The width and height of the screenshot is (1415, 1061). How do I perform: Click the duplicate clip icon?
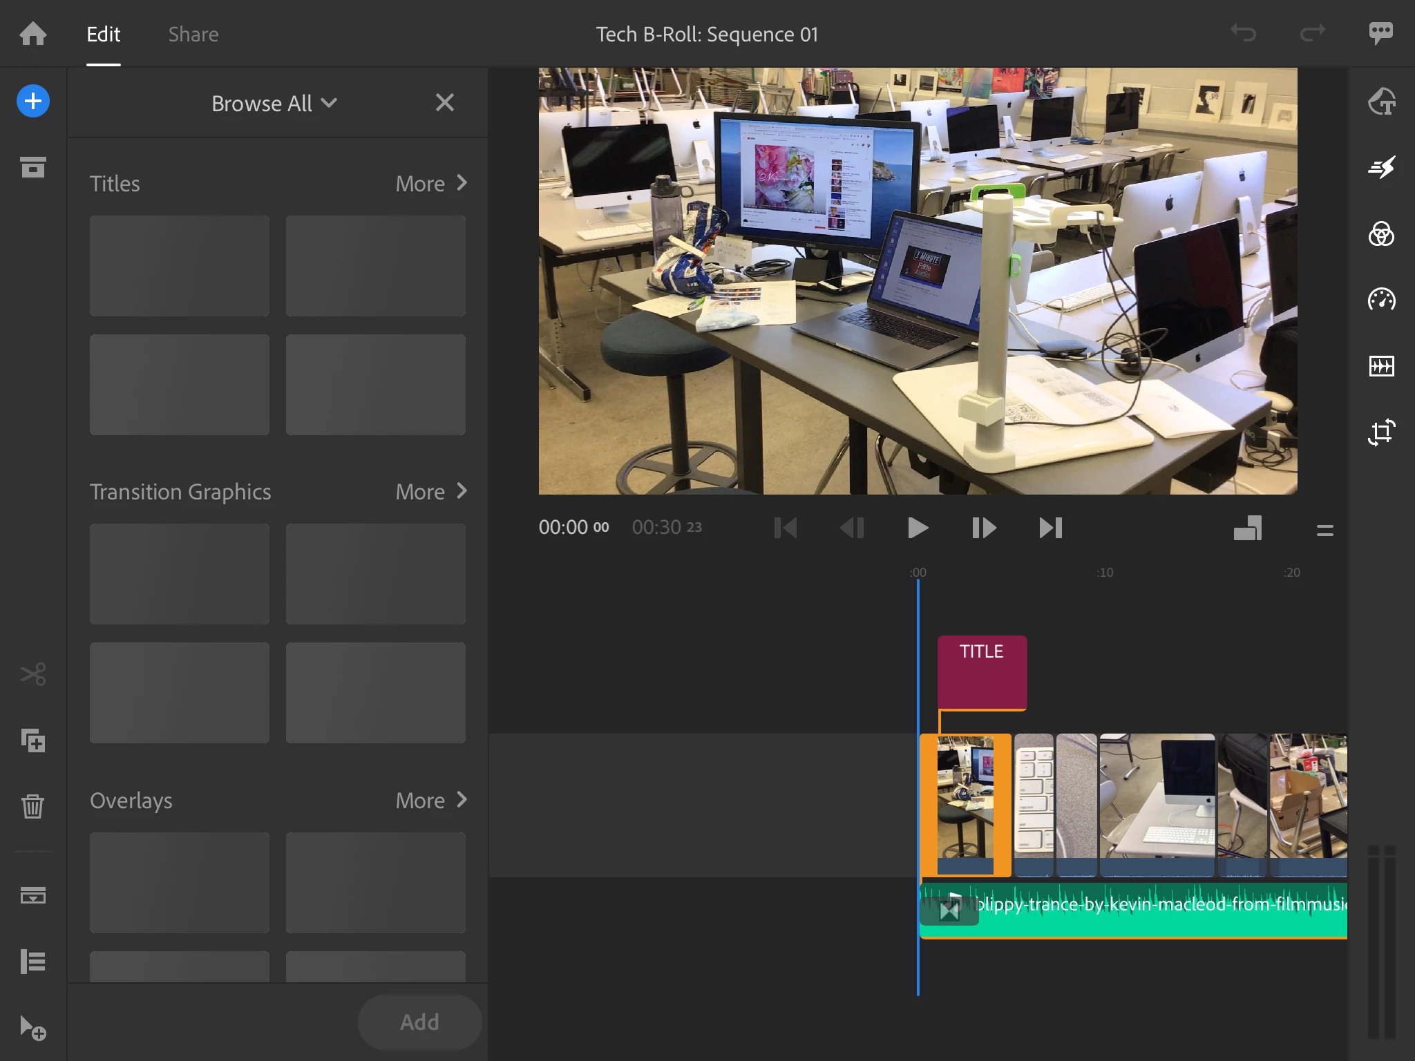32,741
